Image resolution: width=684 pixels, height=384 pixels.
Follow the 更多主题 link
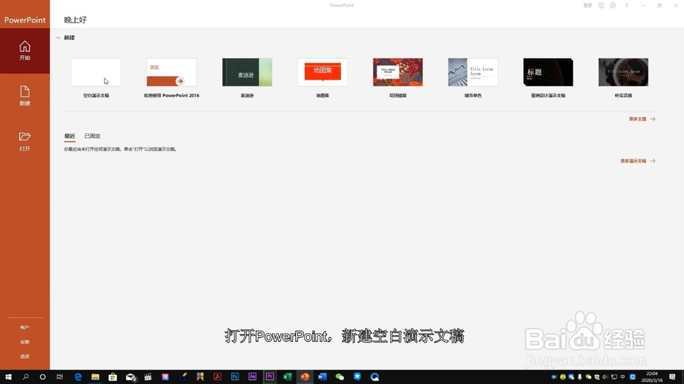click(642, 119)
